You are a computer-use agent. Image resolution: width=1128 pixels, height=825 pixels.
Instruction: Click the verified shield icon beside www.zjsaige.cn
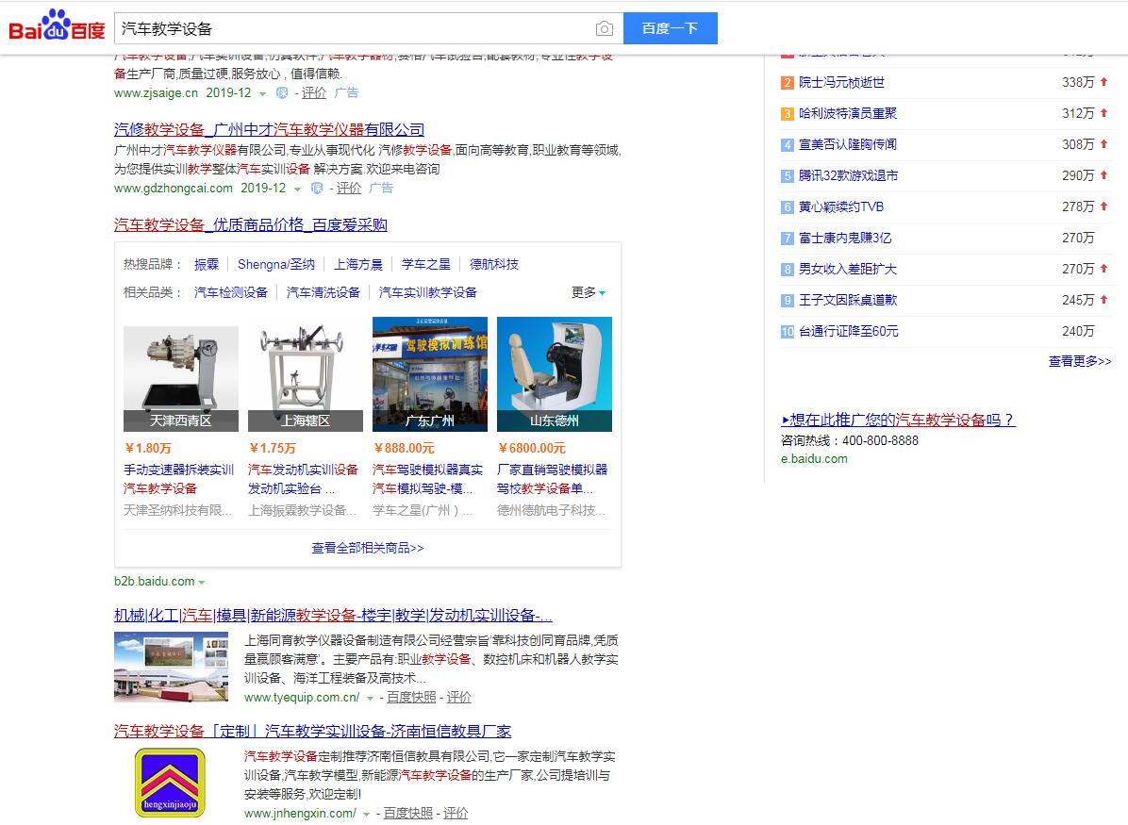(282, 92)
